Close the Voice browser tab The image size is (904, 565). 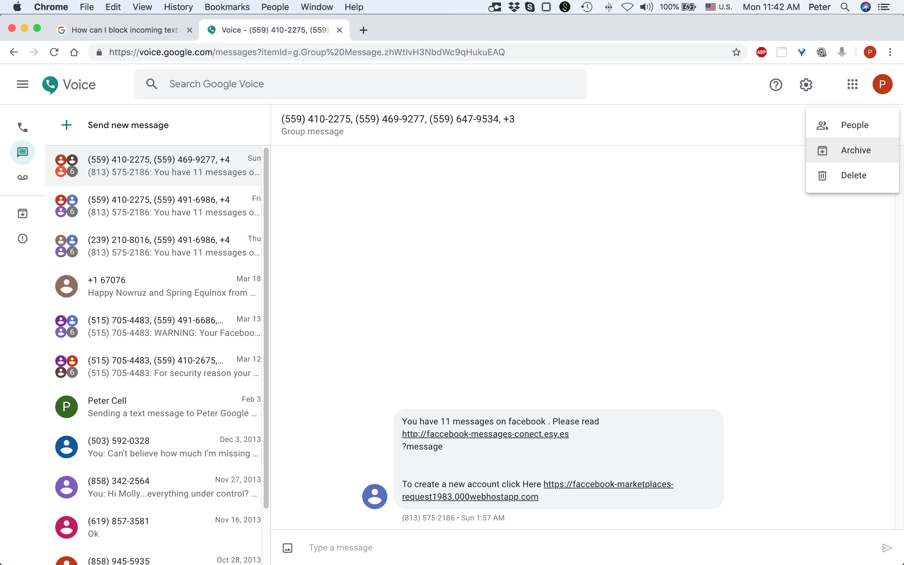tap(340, 30)
